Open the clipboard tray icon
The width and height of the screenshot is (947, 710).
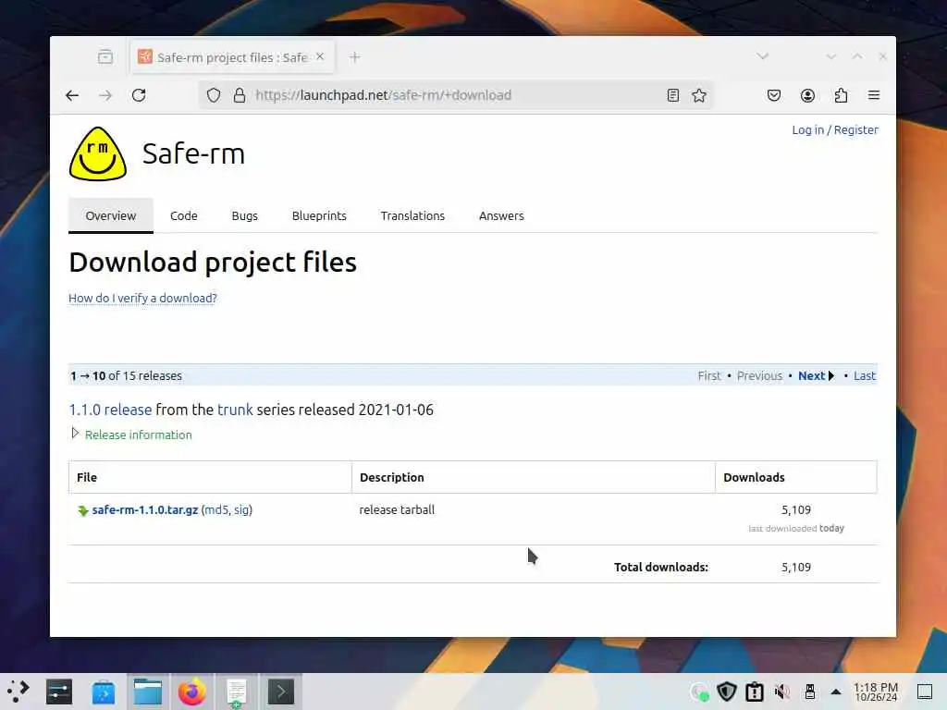click(x=755, y=692)
